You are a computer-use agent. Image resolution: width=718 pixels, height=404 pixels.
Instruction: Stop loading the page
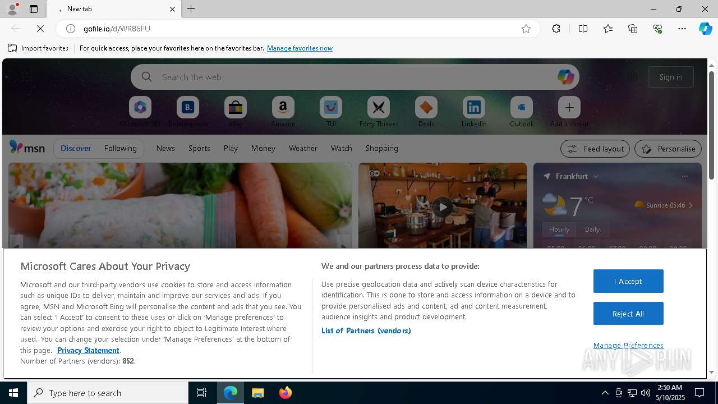tap(40, 29)
